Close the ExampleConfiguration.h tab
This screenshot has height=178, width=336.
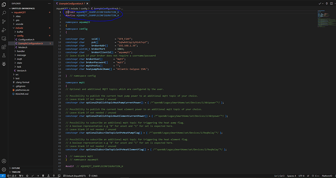(87, 3)
